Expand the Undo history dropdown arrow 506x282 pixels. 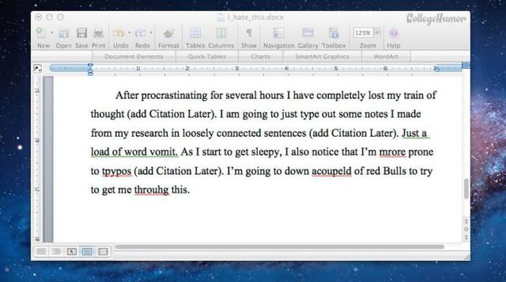[129, 33]
